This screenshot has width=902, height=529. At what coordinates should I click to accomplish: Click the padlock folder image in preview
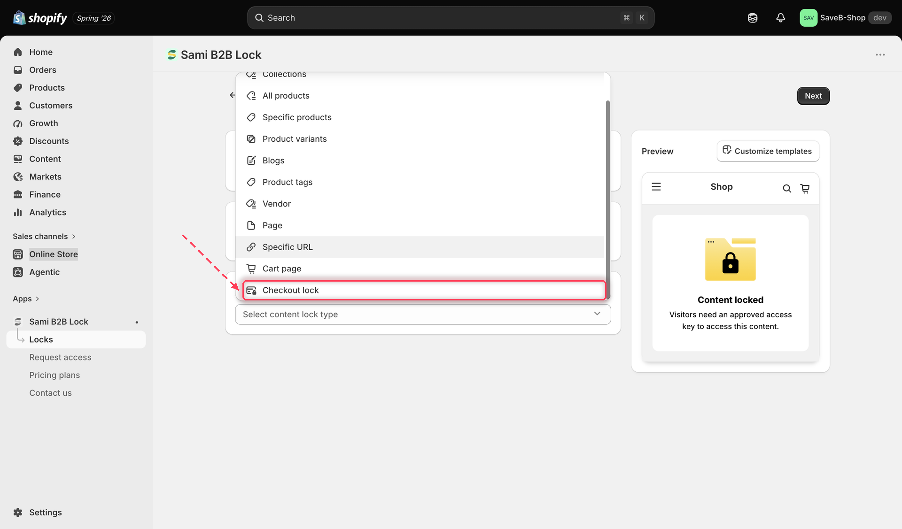(730, 260)
